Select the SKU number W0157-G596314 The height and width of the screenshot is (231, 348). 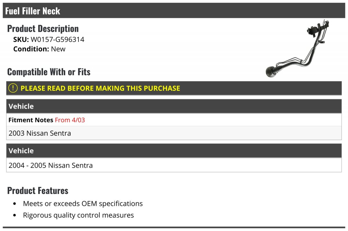click(57, 40)
